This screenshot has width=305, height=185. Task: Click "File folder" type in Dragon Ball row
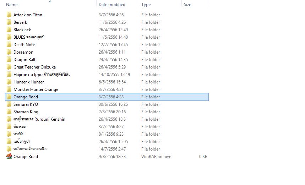pos(151,60)
